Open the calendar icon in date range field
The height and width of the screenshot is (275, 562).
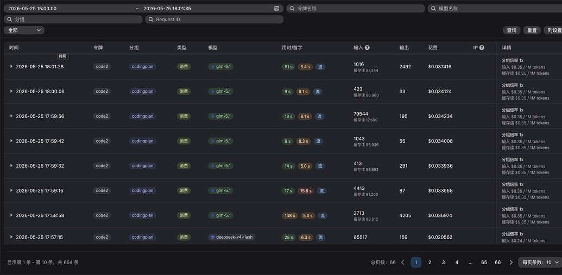pos(277,9)
